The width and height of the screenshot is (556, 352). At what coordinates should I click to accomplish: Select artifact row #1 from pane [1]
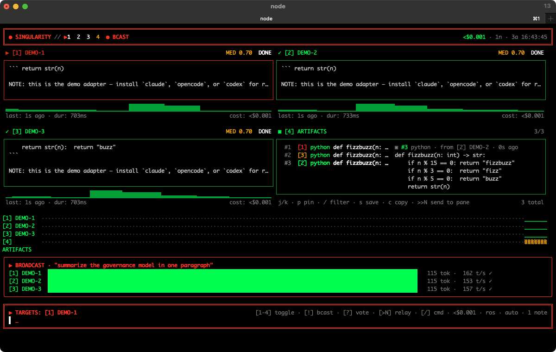(x=336, y=147)
